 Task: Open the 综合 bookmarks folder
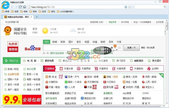(24, 11)
